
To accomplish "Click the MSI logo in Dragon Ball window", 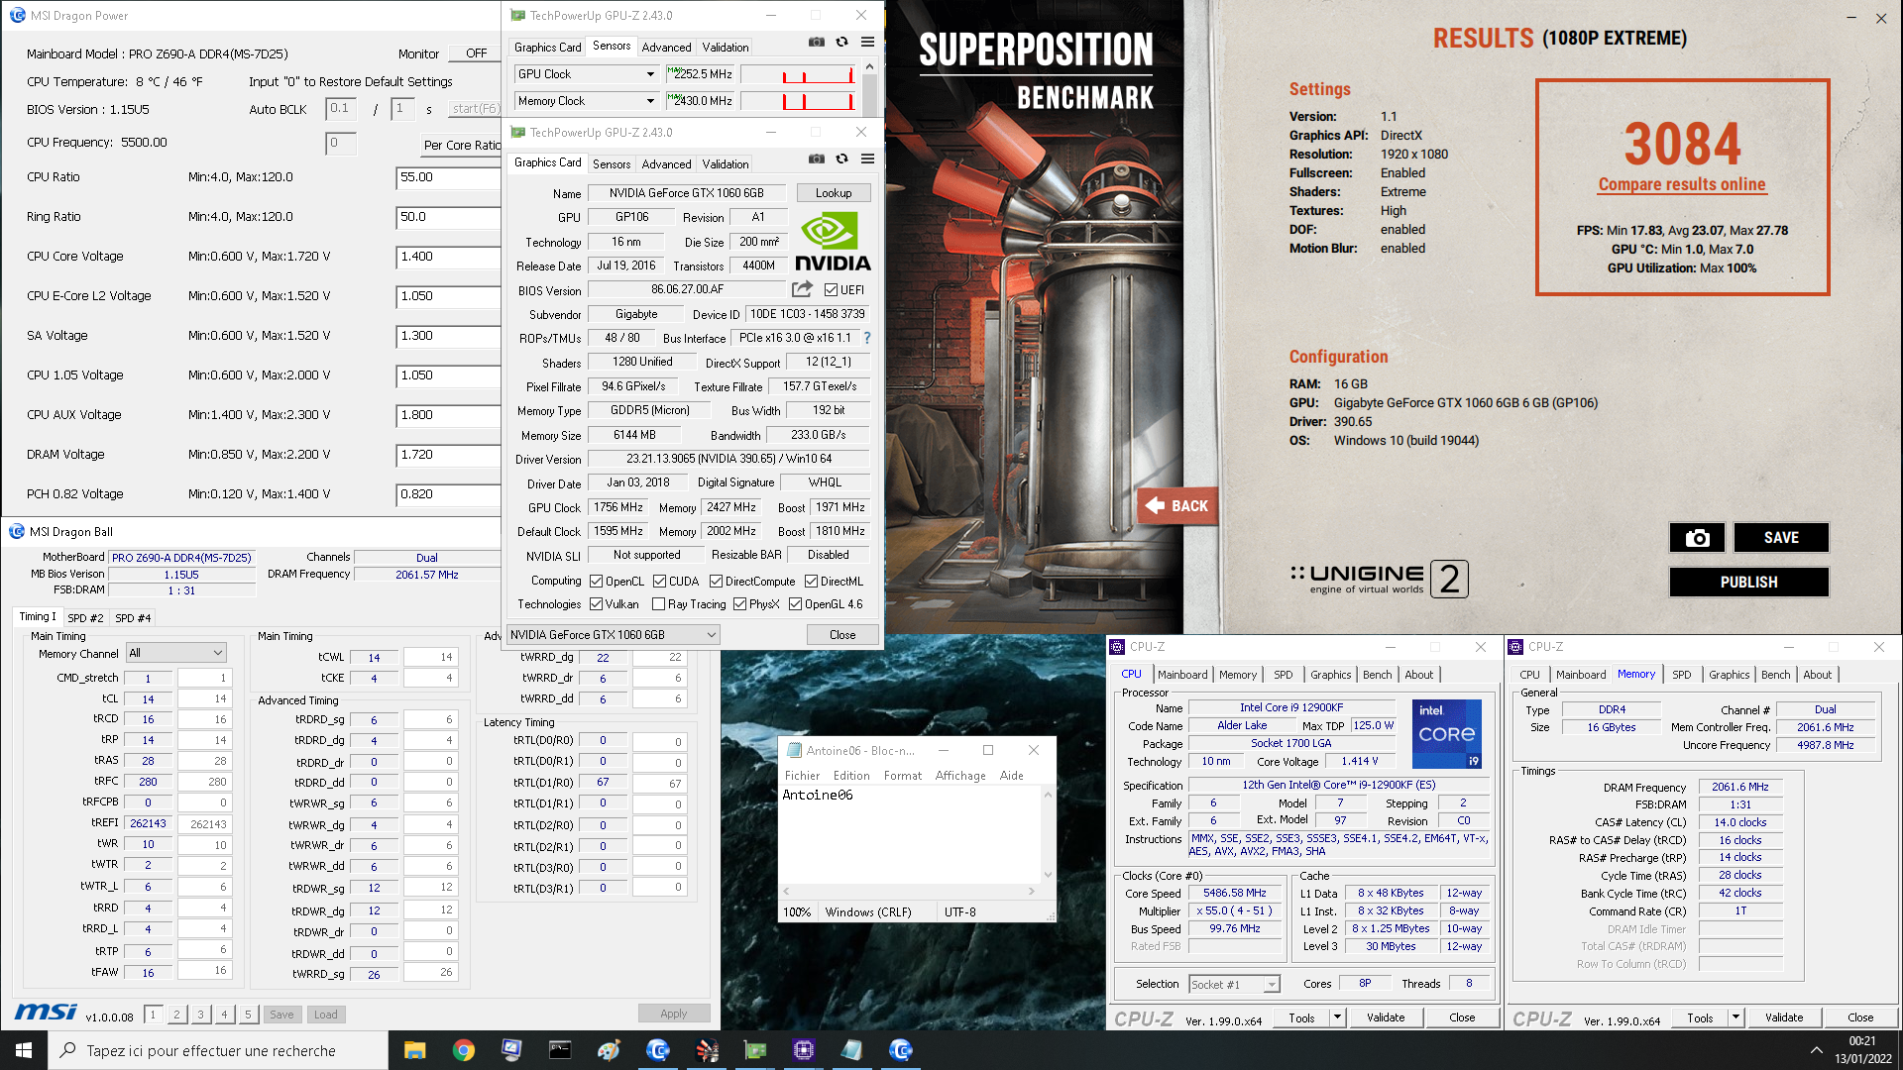I will 46,1013.
